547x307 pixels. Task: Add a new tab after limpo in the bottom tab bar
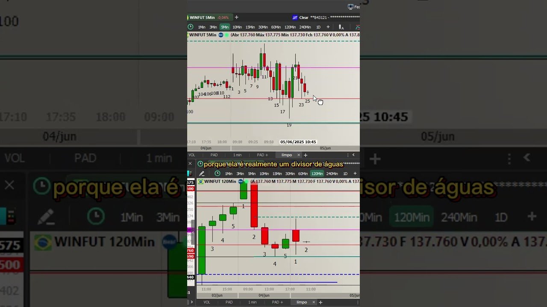click(321, 302)
